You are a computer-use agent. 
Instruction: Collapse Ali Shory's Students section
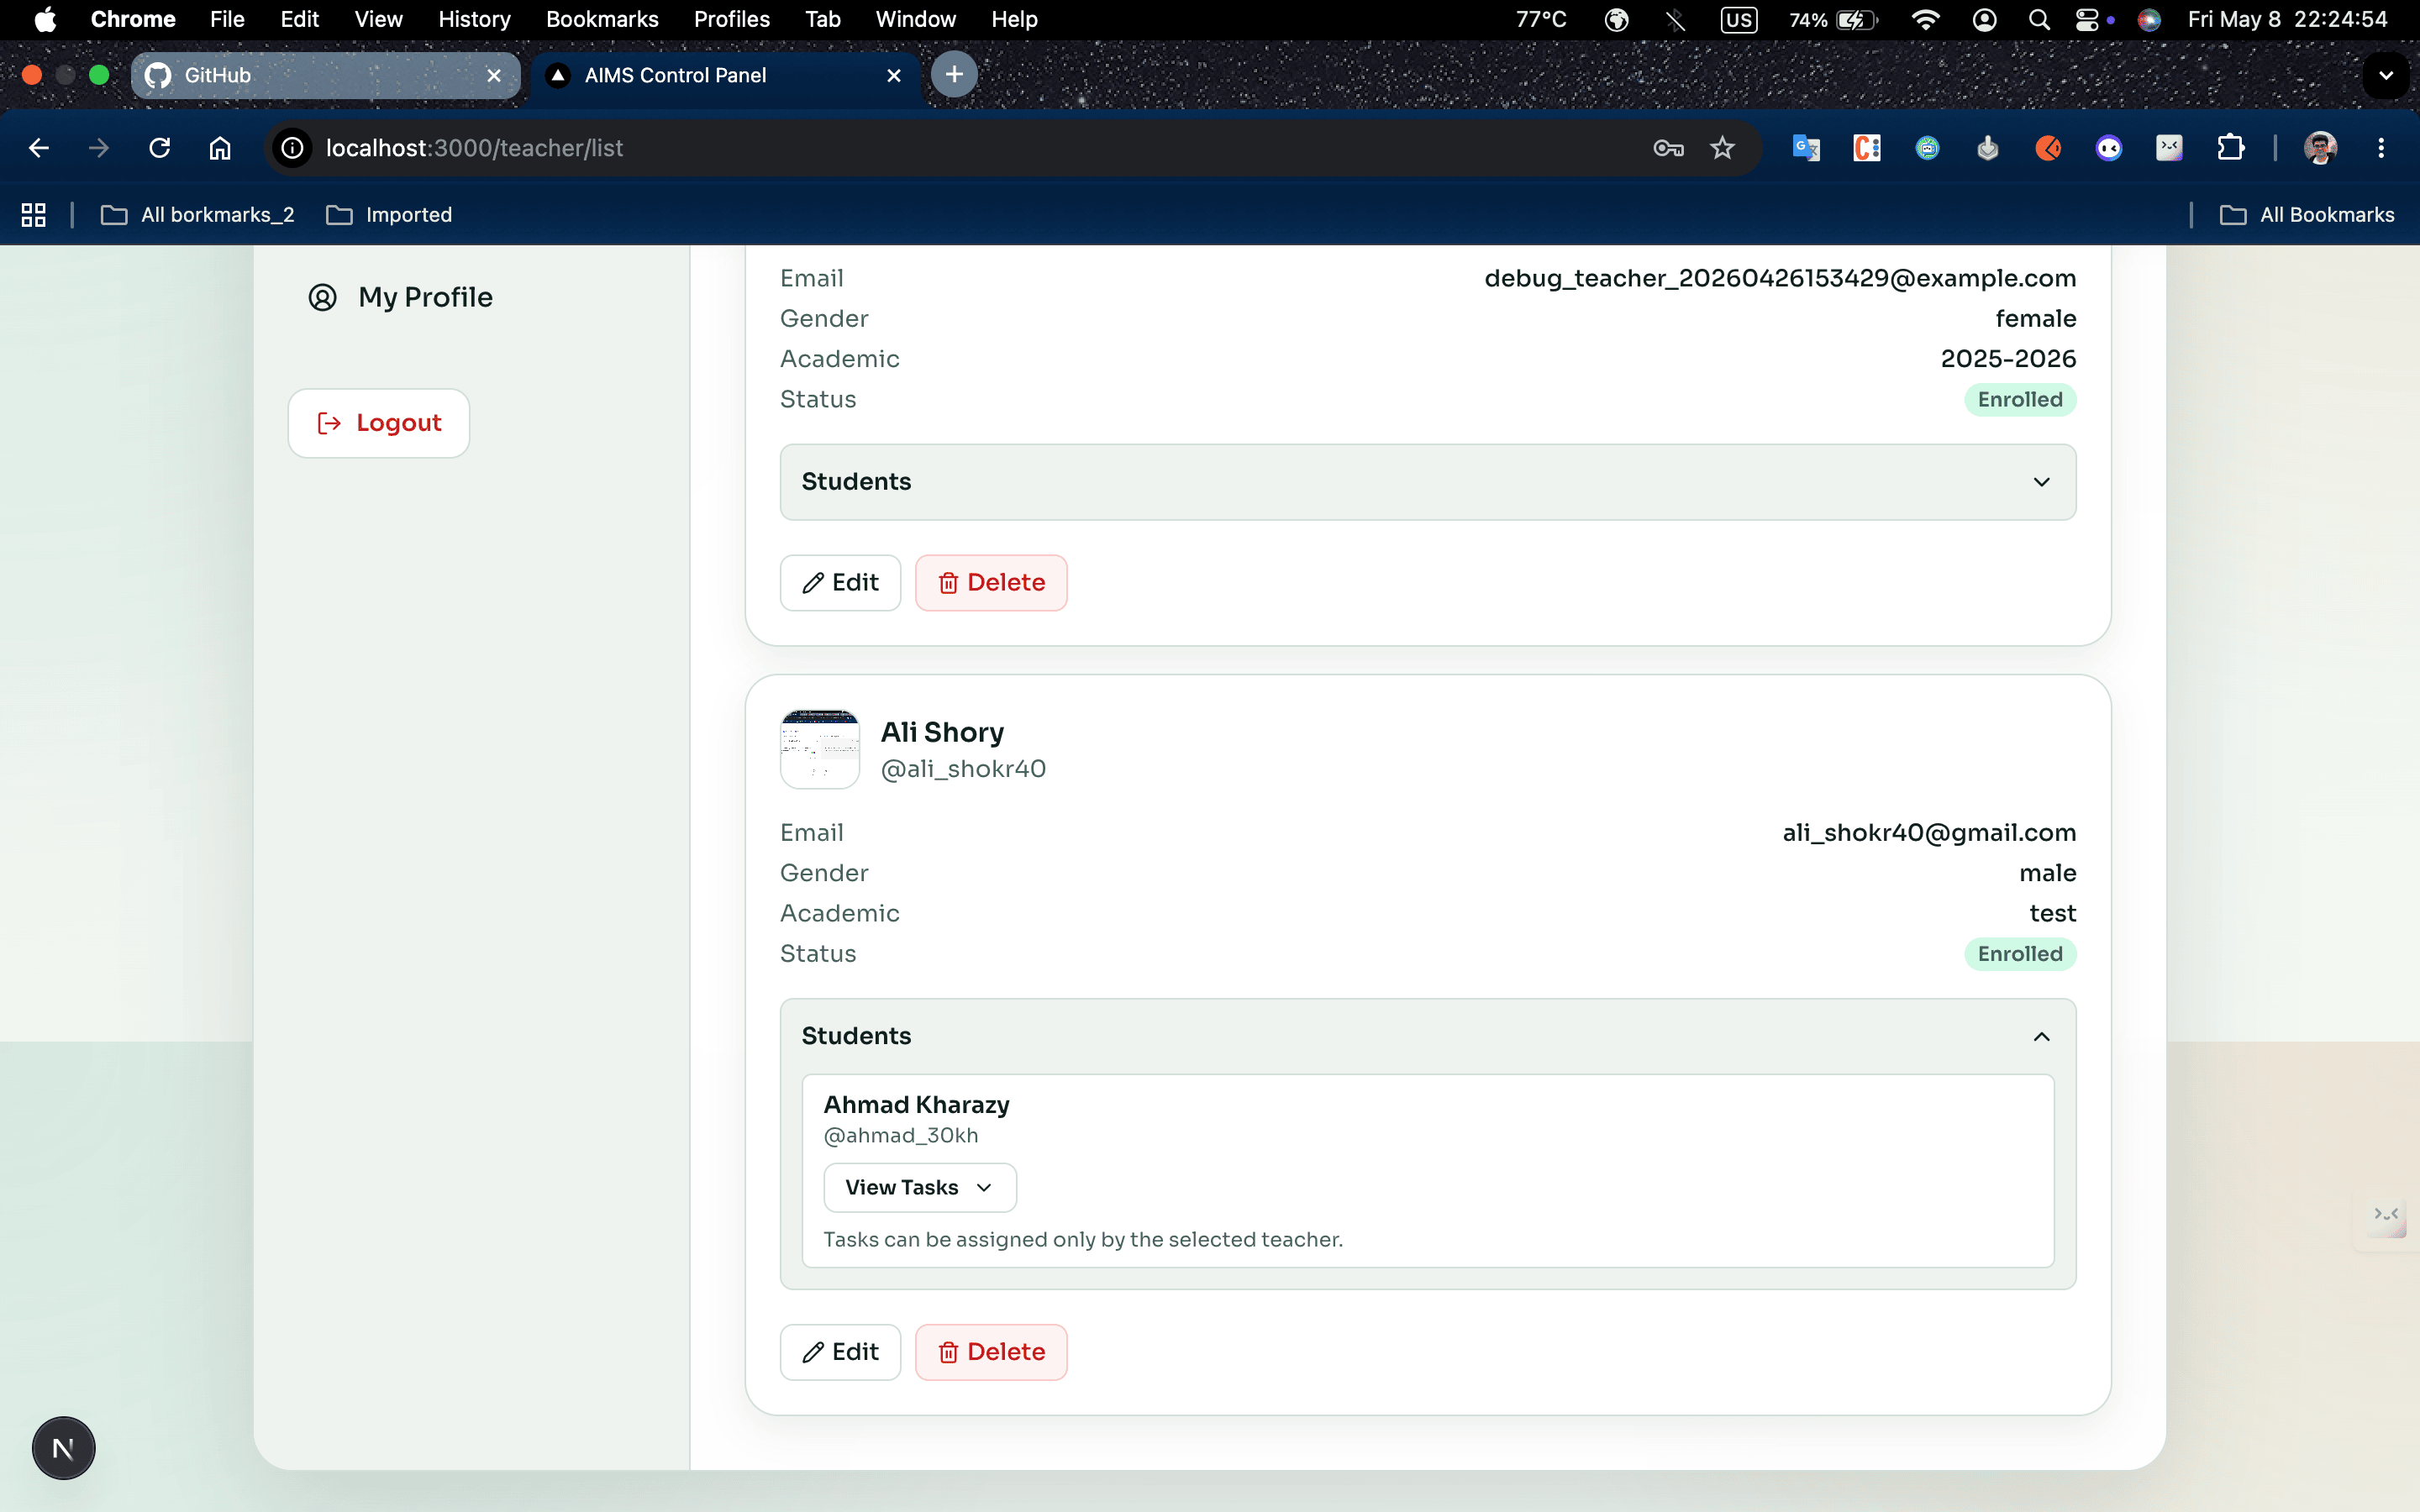click(1427, 1036)
